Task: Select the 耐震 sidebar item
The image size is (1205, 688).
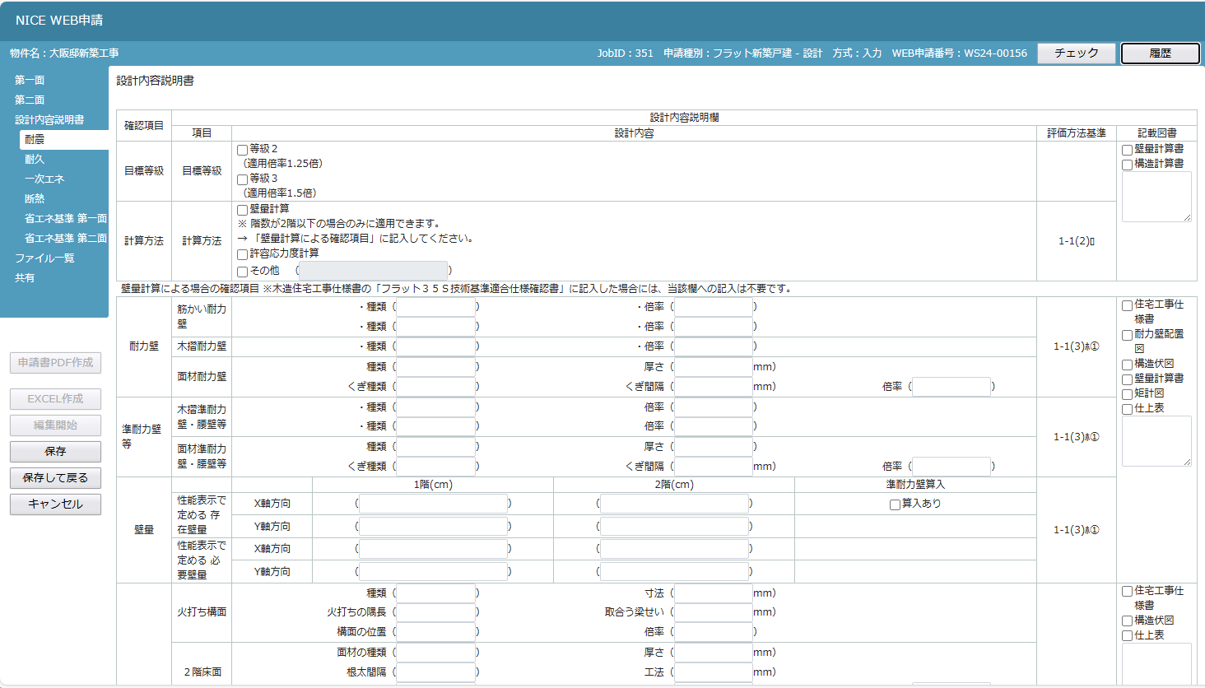Action: pyautogui.click(x=64, y=139)
